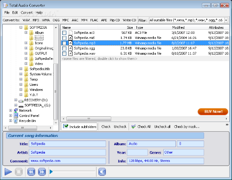
Task: Click the folder tree vertical scrollbar
Action: pyautogui.click(x=56, y=92)
